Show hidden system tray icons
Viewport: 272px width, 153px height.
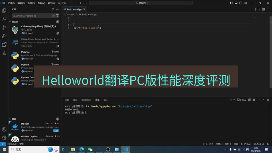[226, 149]
